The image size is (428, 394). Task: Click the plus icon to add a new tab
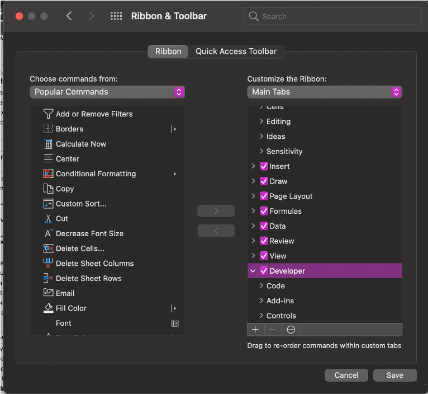[255, 330]
